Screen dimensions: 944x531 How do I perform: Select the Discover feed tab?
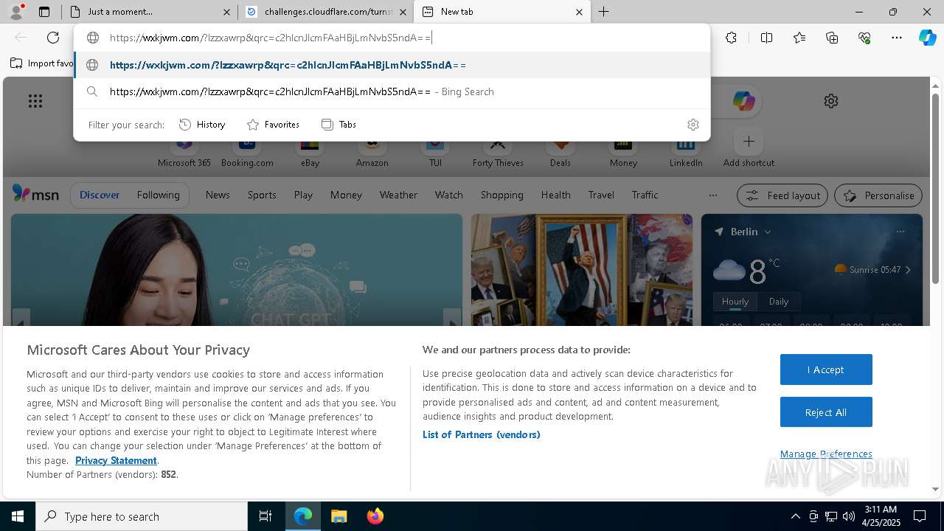click(x=100, y=195)
